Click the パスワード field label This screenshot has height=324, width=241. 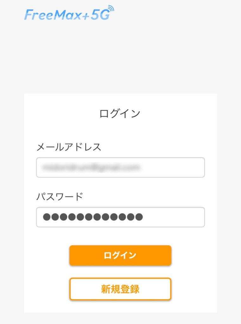(x=60, y=196)
